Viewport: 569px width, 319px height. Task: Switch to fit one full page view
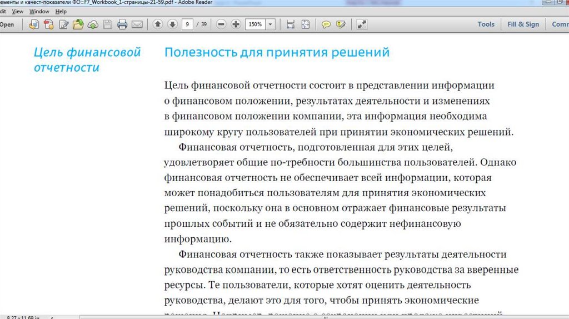click(x=305, y=24)
